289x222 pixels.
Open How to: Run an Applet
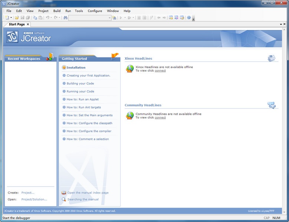point(83,99)
